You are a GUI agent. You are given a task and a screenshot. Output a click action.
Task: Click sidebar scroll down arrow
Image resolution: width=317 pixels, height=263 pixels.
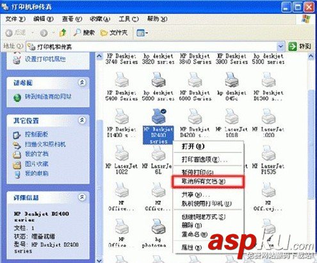[99, 260]
